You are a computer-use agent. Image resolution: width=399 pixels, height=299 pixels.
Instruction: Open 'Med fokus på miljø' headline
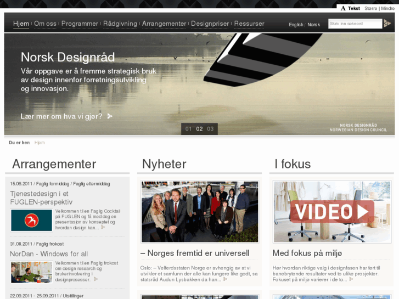click(307, 253)
